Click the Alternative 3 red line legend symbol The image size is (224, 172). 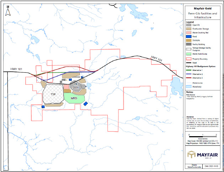(x=188, y=78)
